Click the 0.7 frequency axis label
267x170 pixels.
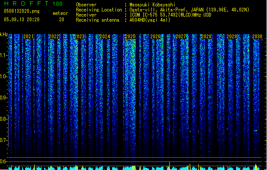[4, 140]
